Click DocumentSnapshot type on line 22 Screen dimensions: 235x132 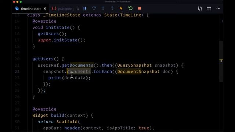(x=138, y=71)
